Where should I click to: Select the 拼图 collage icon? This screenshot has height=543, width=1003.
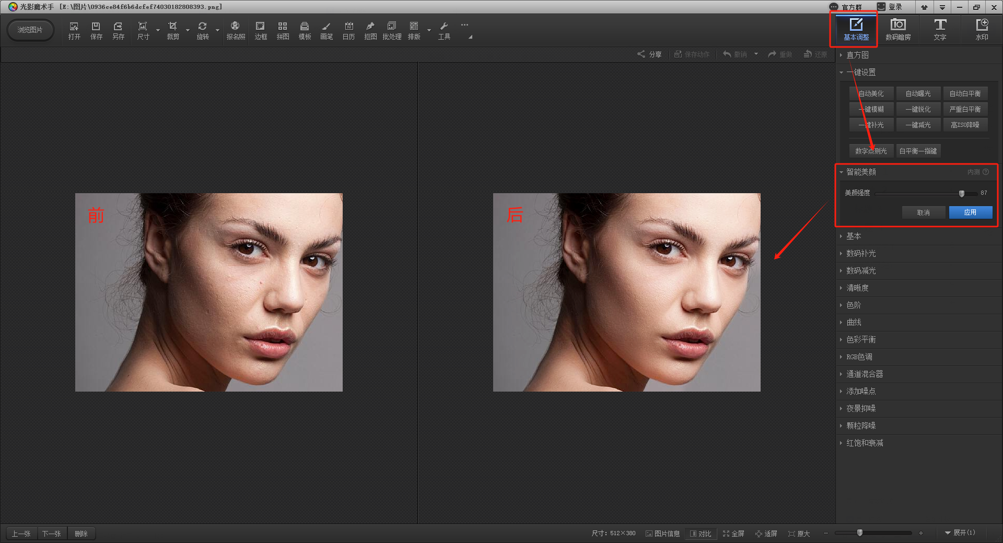pos(283,30)
